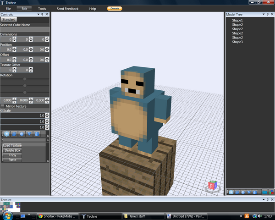
Task: Expand the shape toolbar overflow arrow in Controls
Action: coord(48,136)
